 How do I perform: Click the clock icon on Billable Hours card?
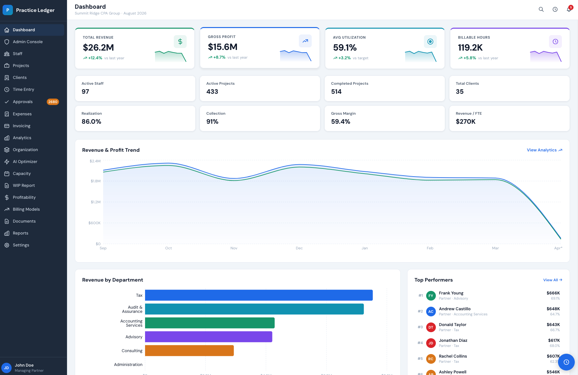pyautogui.click(x=555, y=42)
